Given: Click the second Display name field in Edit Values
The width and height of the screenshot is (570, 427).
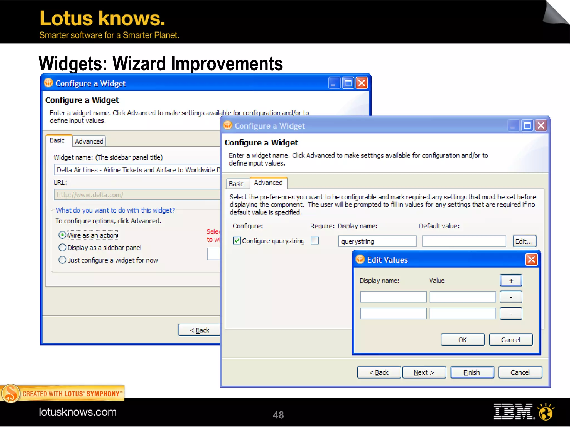Looking at the screenshot, I should (x=393, y=314).
